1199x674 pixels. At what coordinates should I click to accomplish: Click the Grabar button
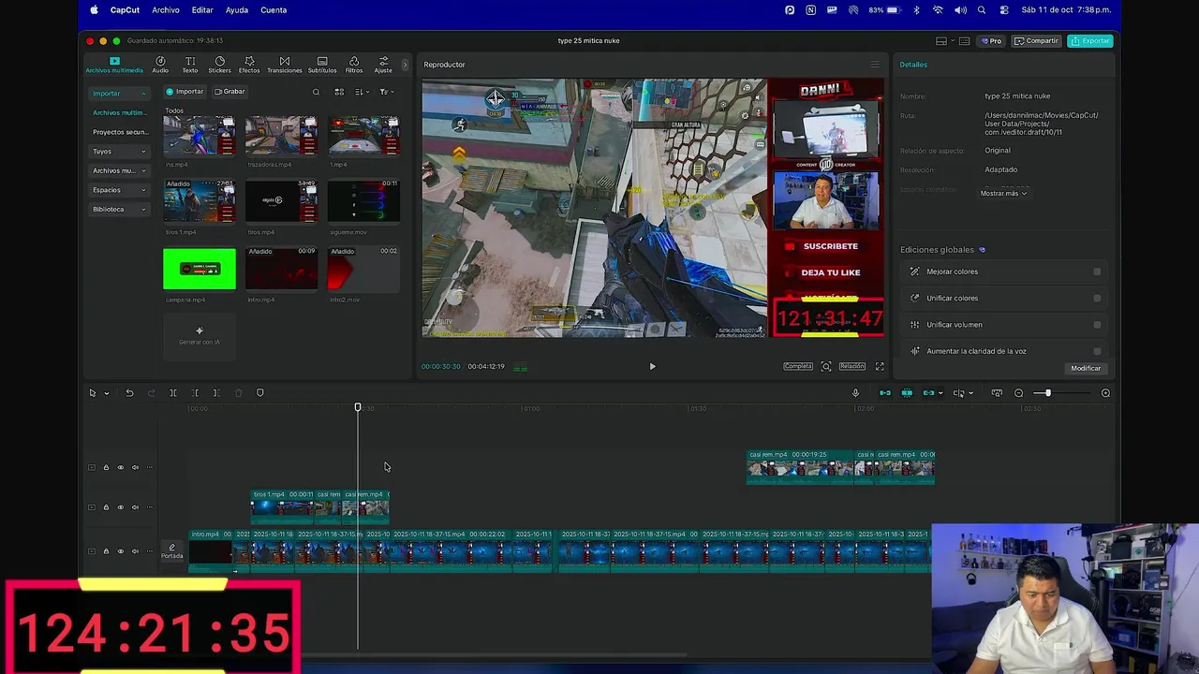[229, 92]
